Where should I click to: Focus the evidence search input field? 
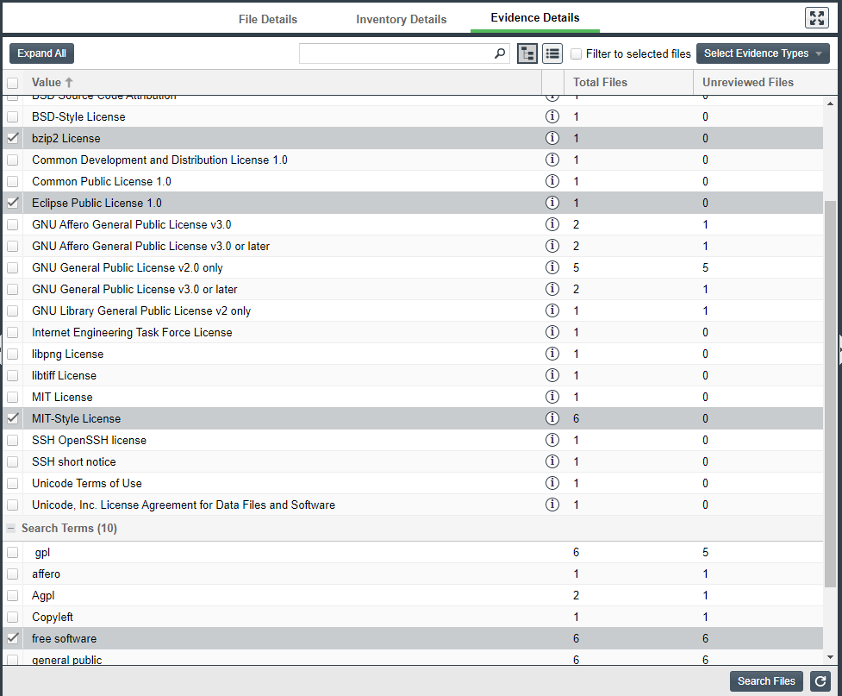tap(396, 53)
